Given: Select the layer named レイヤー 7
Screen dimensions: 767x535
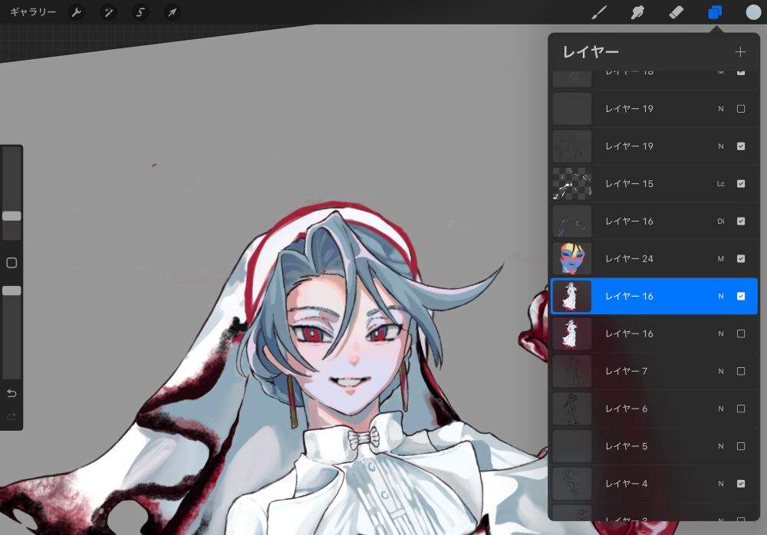Looking at the screenshot, I should (626, 371).
